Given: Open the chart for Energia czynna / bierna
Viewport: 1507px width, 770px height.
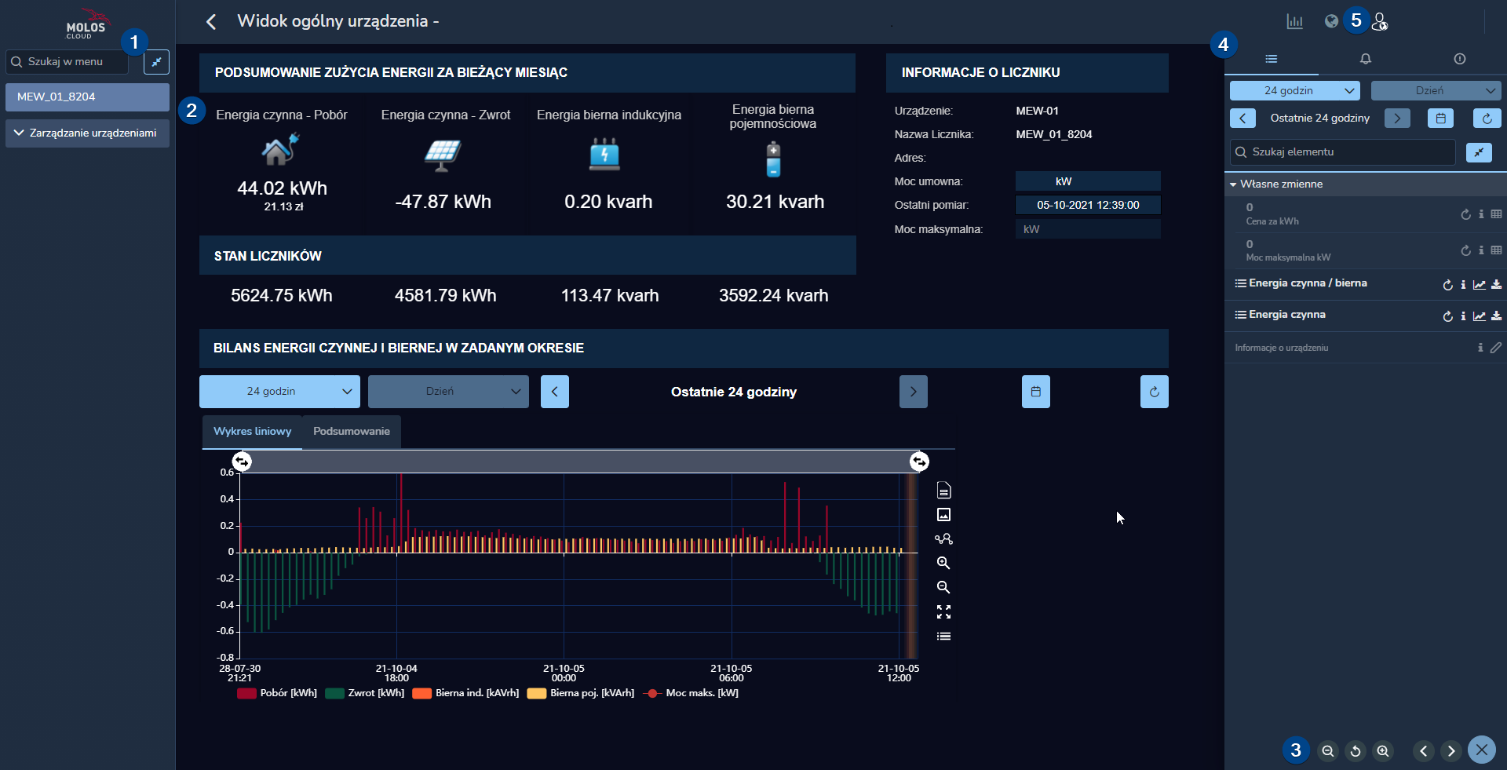Looking at the screenshot, I should click(x=1480, y=285).
